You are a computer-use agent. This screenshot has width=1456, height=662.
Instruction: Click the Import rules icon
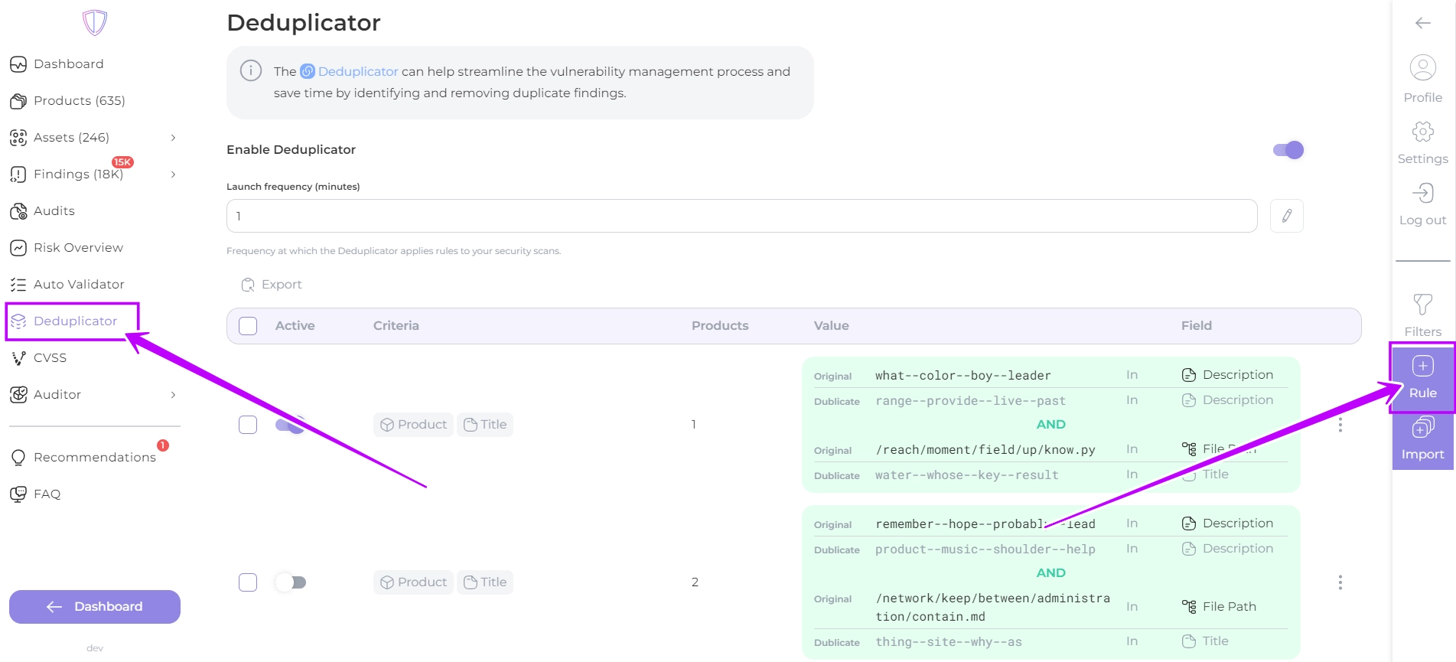point(1422,429)
